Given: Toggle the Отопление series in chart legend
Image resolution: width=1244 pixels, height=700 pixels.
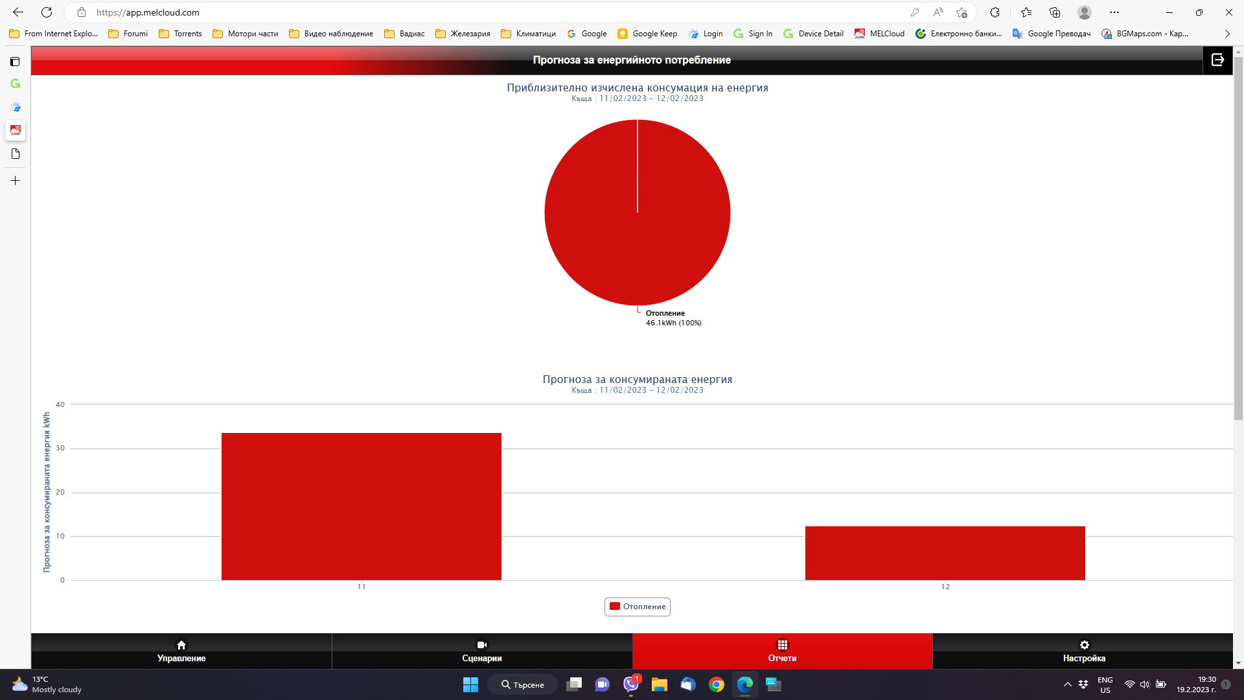Looking at the screenshot, I should 638,607.
